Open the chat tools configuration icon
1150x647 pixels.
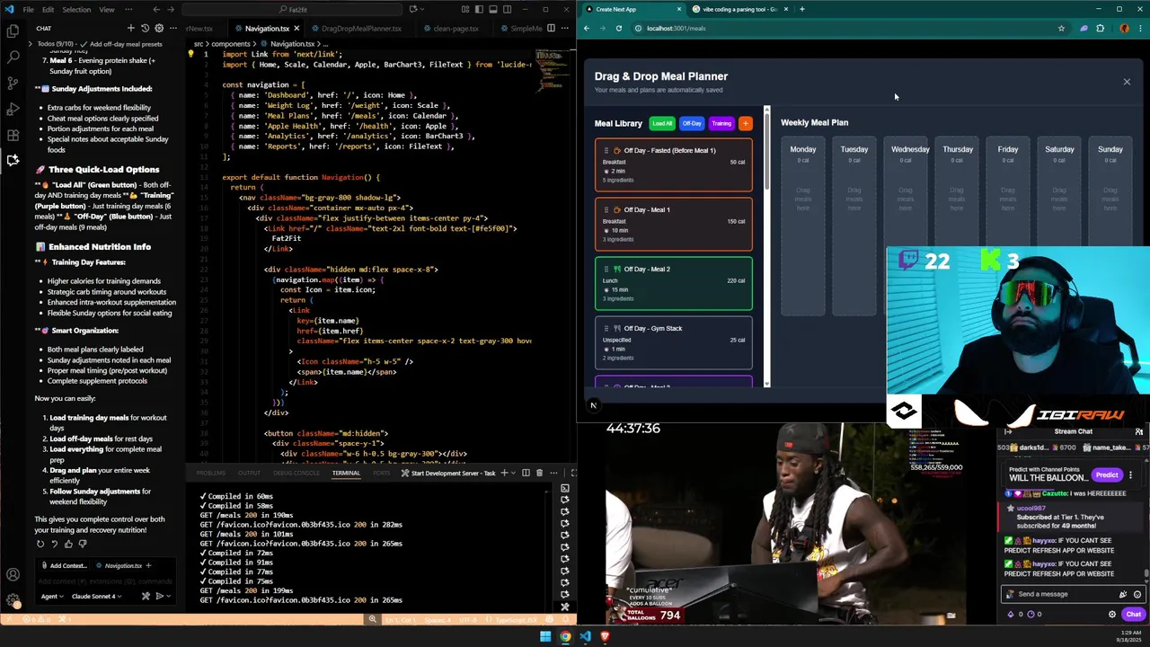point(146,596)
